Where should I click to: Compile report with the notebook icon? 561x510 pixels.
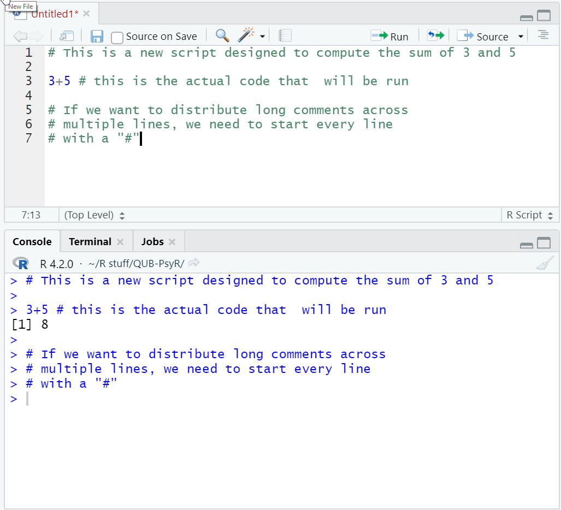coord(285,35)
